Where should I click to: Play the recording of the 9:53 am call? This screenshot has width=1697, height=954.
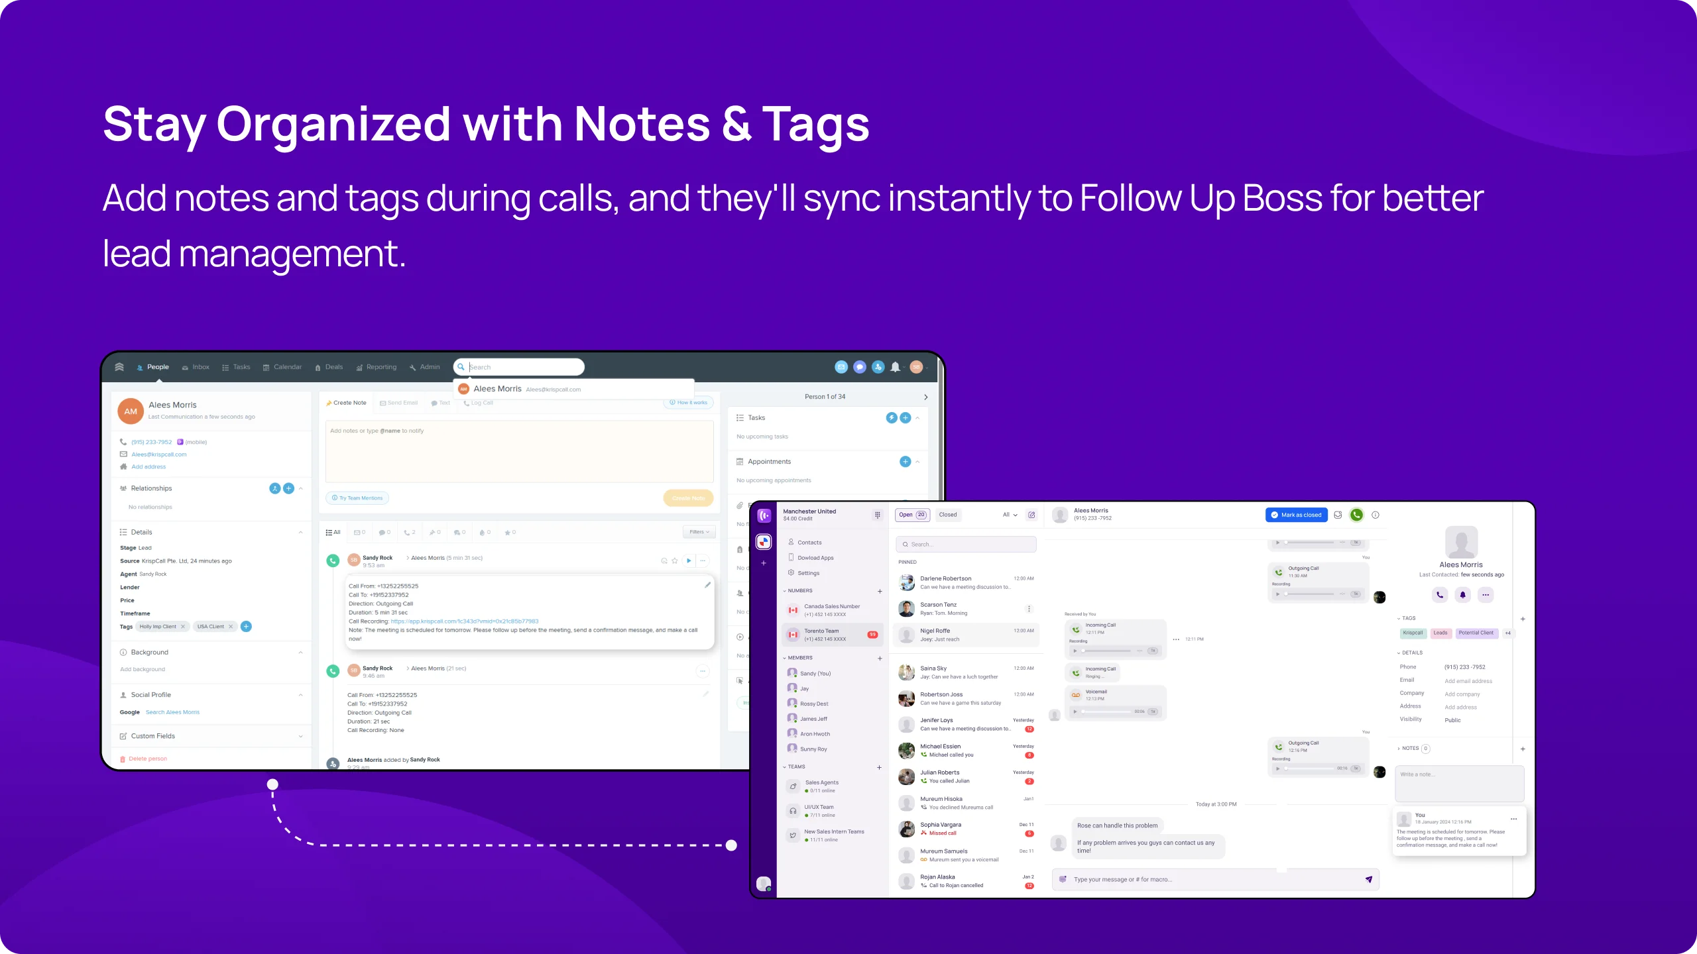click(x=689, y=560)
